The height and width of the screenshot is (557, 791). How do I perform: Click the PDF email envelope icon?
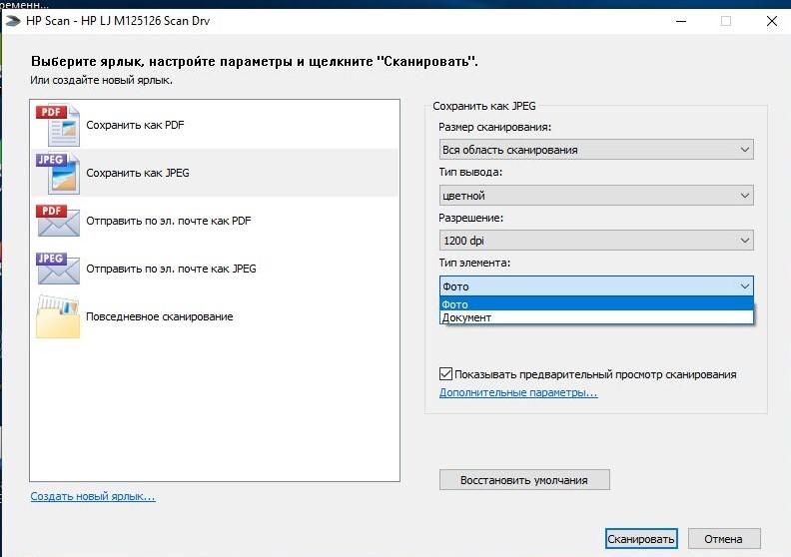coord(58,221)
